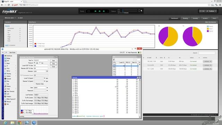This screenshot has width=222, height=125.
Task: Reload the EdgeOS page in browser
Action: (x=9, y=5)
